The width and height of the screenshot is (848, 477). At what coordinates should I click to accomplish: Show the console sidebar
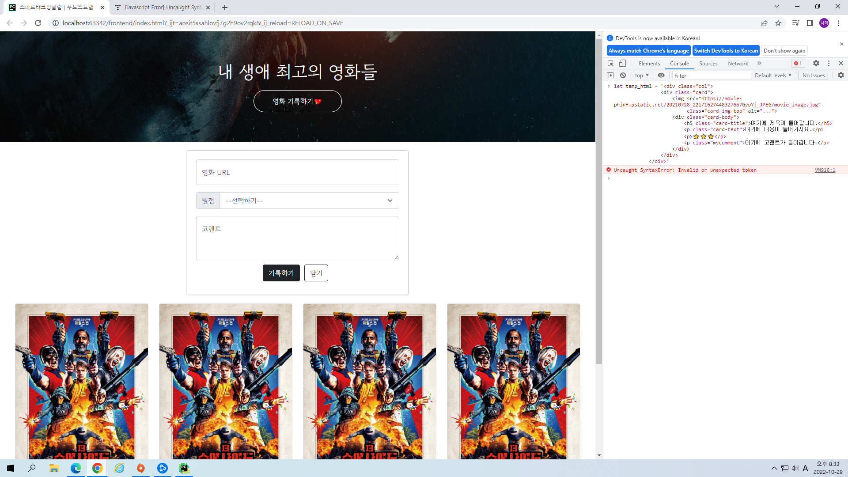pyautogui.click(x=610, y=76)
